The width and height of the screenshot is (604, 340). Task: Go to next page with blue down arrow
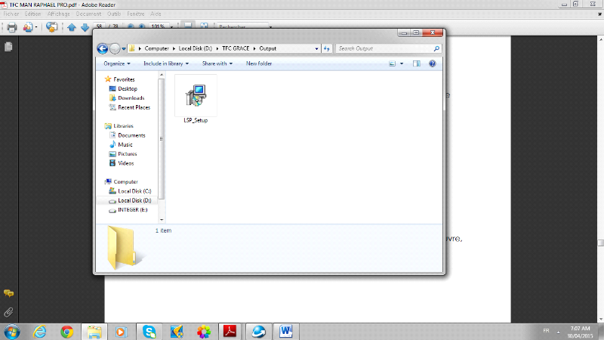[x=85, y=27]
